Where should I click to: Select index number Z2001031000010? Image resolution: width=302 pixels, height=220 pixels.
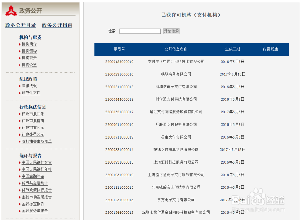(x=119, y=175)
